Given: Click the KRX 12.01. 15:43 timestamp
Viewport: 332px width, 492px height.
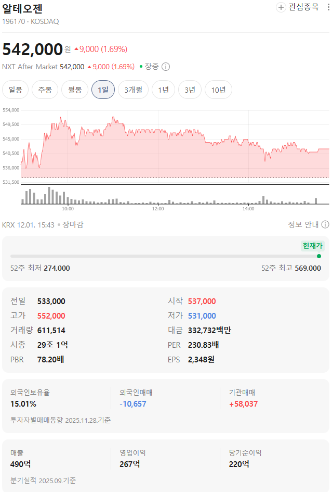Looking at the screenshot, I should click(28, 225).
